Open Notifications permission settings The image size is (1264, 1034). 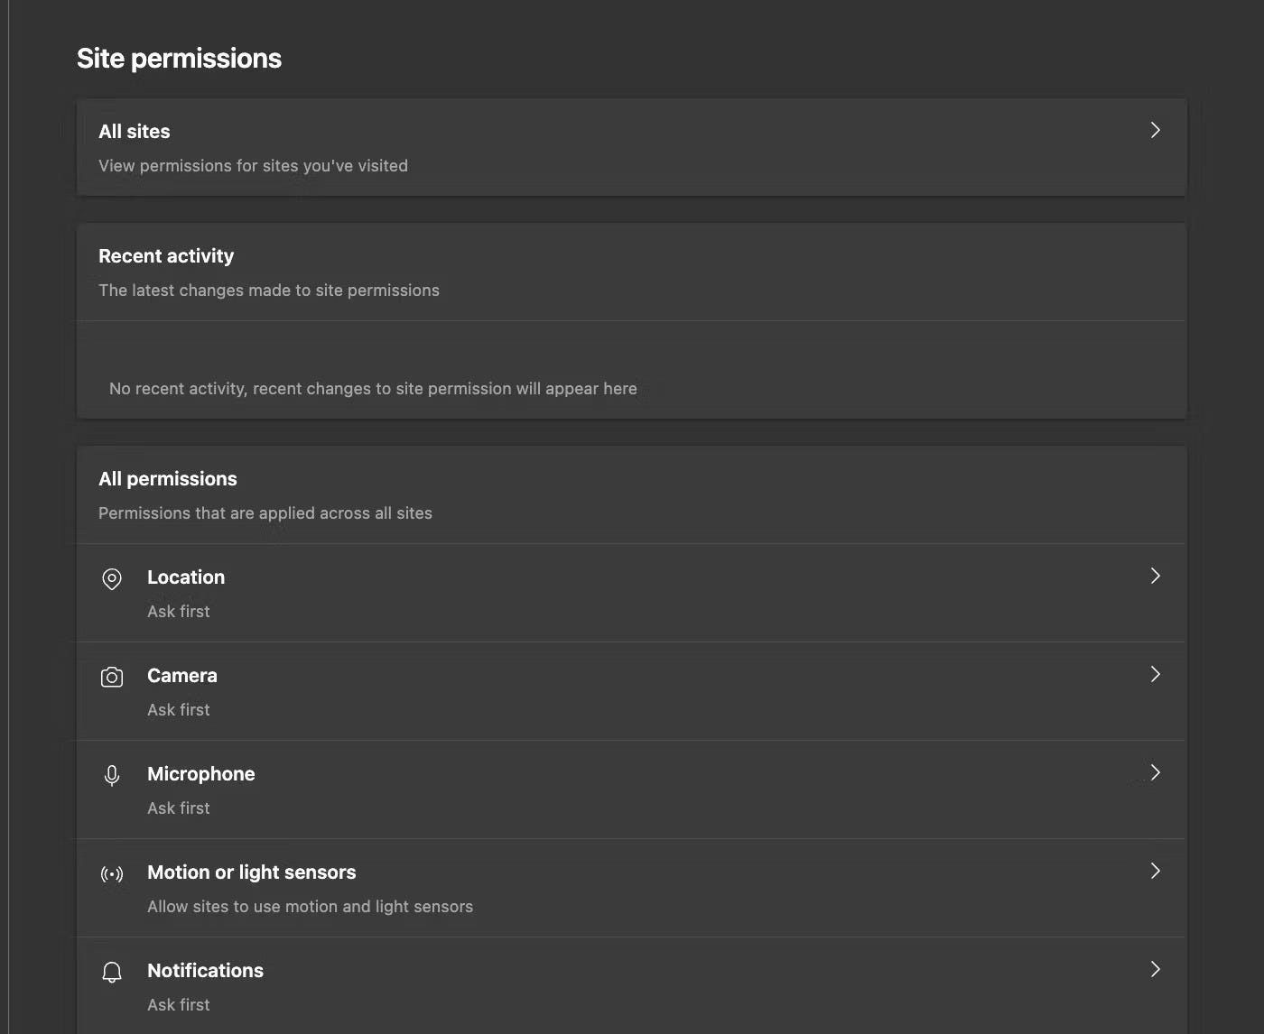(x=206, y=971)
